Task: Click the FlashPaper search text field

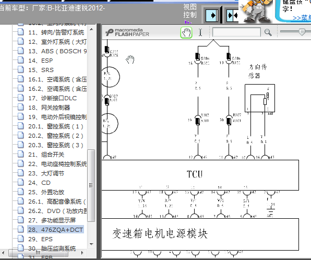Action: point(236,32)
